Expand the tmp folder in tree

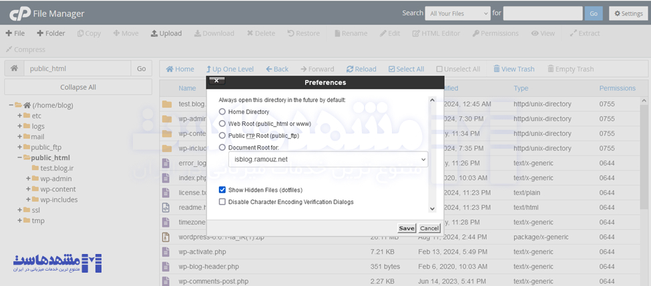[x=19, y=221]
